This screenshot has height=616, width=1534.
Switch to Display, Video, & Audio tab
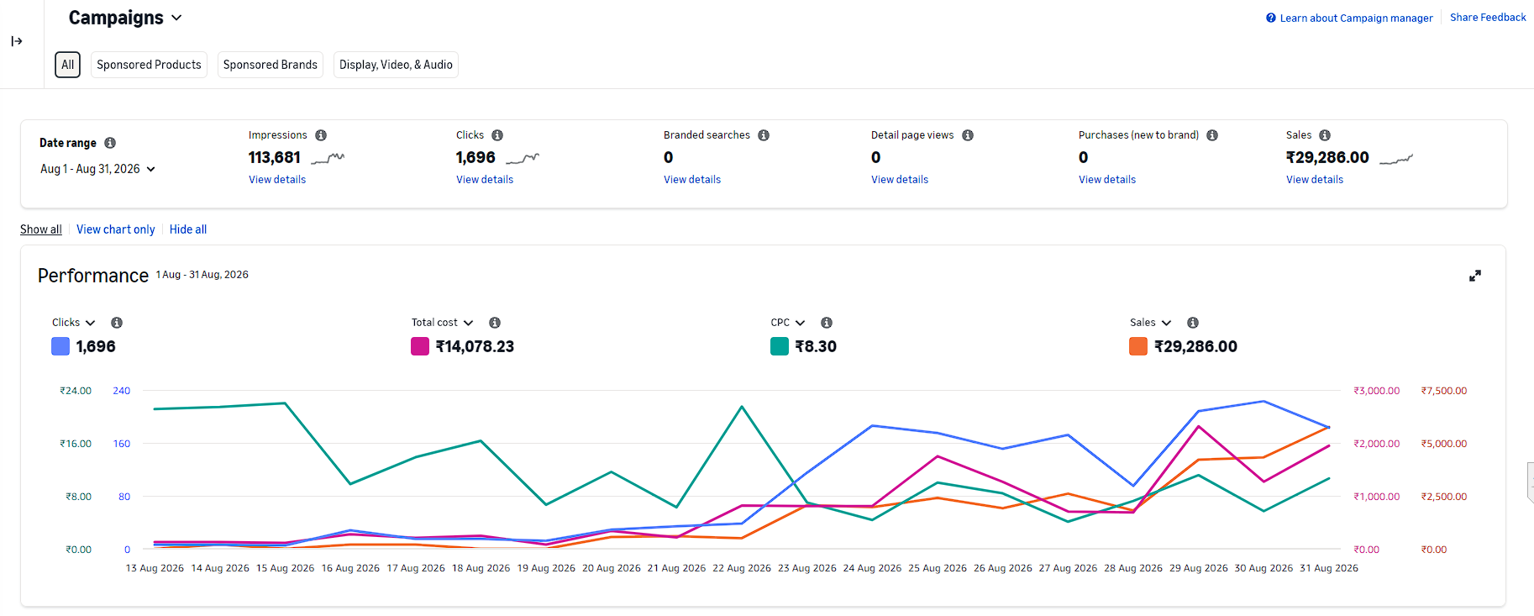click(396, 65)
